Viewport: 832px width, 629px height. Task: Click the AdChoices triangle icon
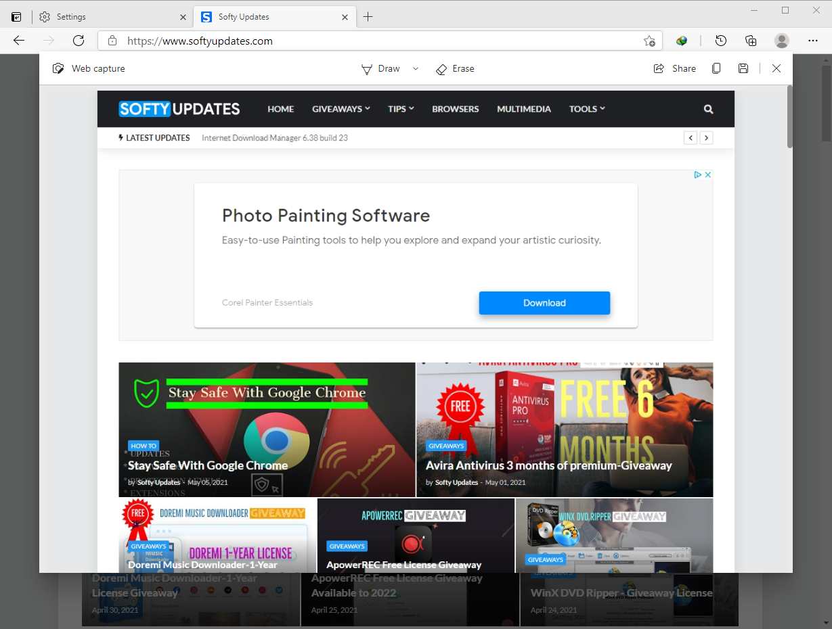(x=697, y=174)
